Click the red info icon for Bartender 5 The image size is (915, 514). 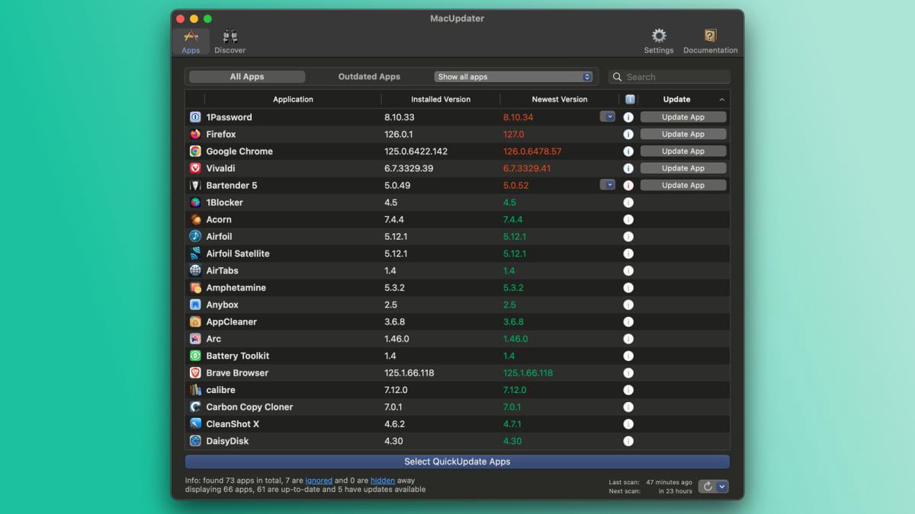(x=628, y=185)
